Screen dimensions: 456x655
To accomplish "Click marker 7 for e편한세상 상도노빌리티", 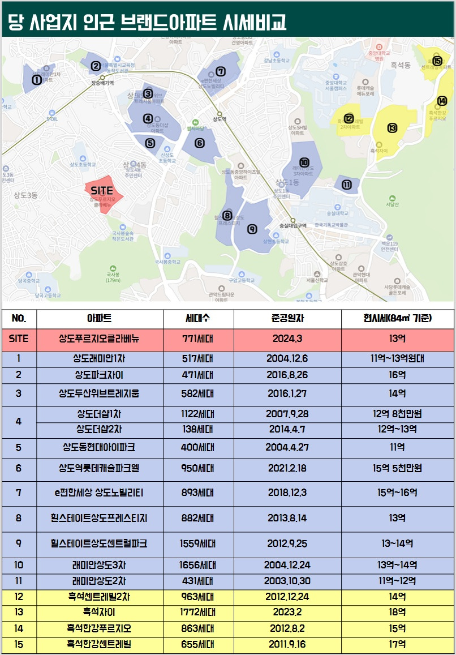I will (221, 72).
